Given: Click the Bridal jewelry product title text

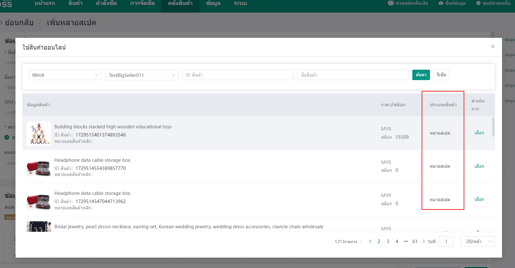Looking at the screenshot, I should pyautogui.click(x=189, y=227).
